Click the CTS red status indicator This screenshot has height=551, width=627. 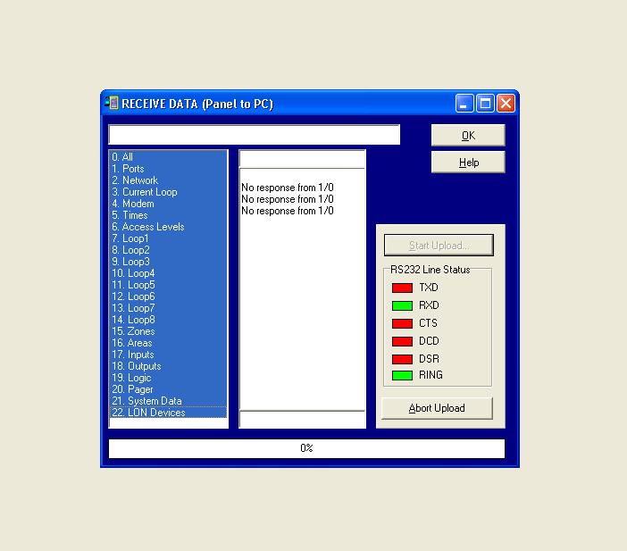402,323
